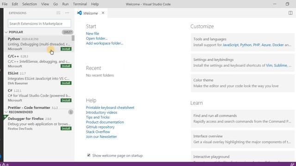Click the Sublime keybindings link
Viewport: 296px width, 166px height.
[281, 65]
